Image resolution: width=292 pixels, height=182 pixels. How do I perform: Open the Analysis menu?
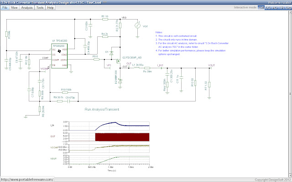point(27,8)
